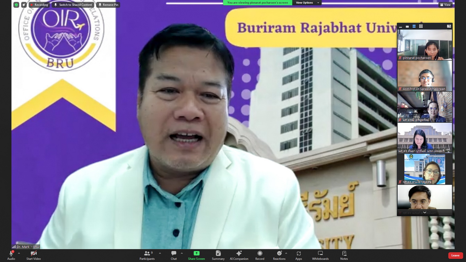
Task: Hide the thumbnail video strip
Action: pos(400,27)
